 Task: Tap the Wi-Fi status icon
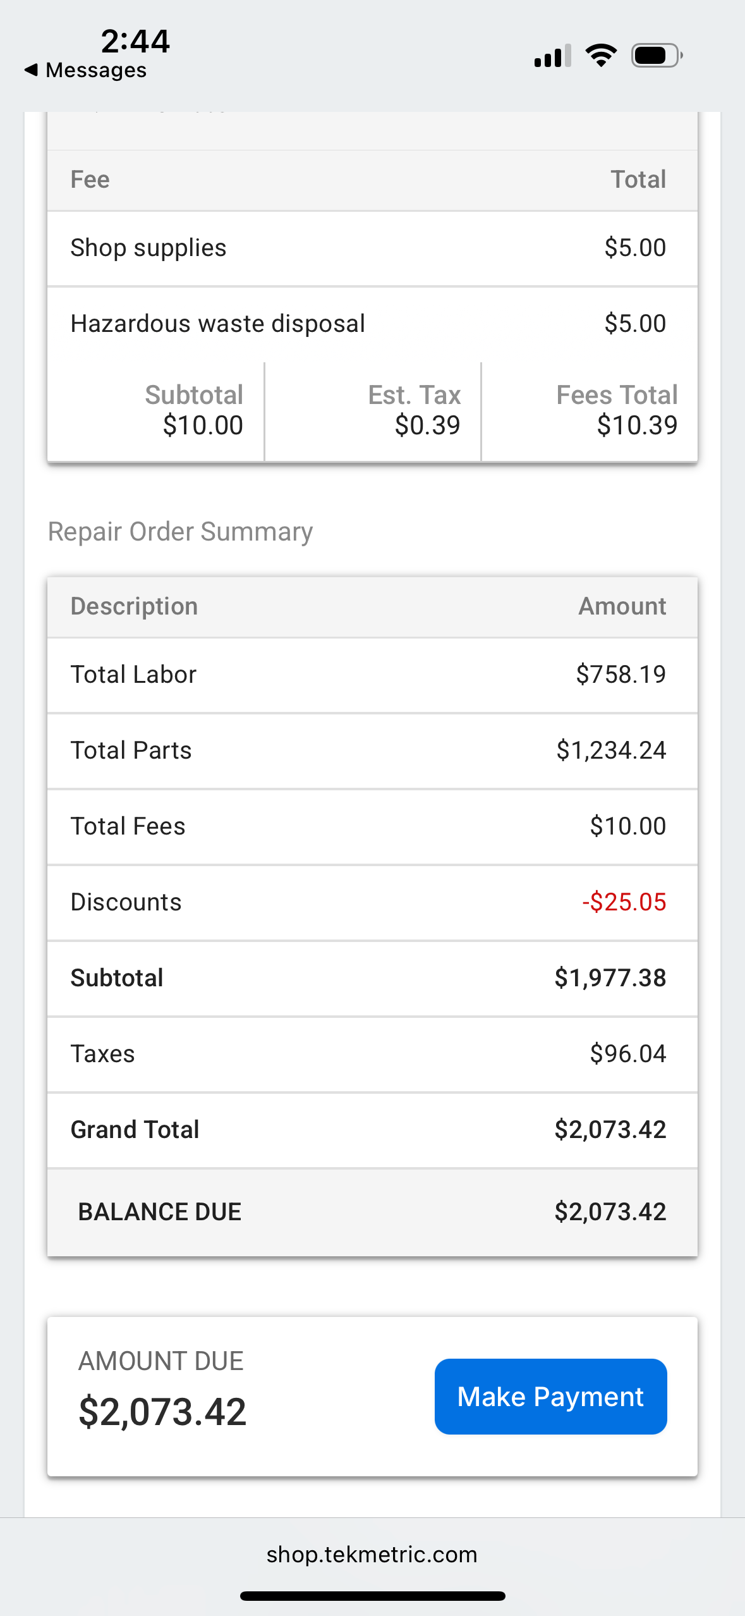pyautogui.click(x=601, y=56)
